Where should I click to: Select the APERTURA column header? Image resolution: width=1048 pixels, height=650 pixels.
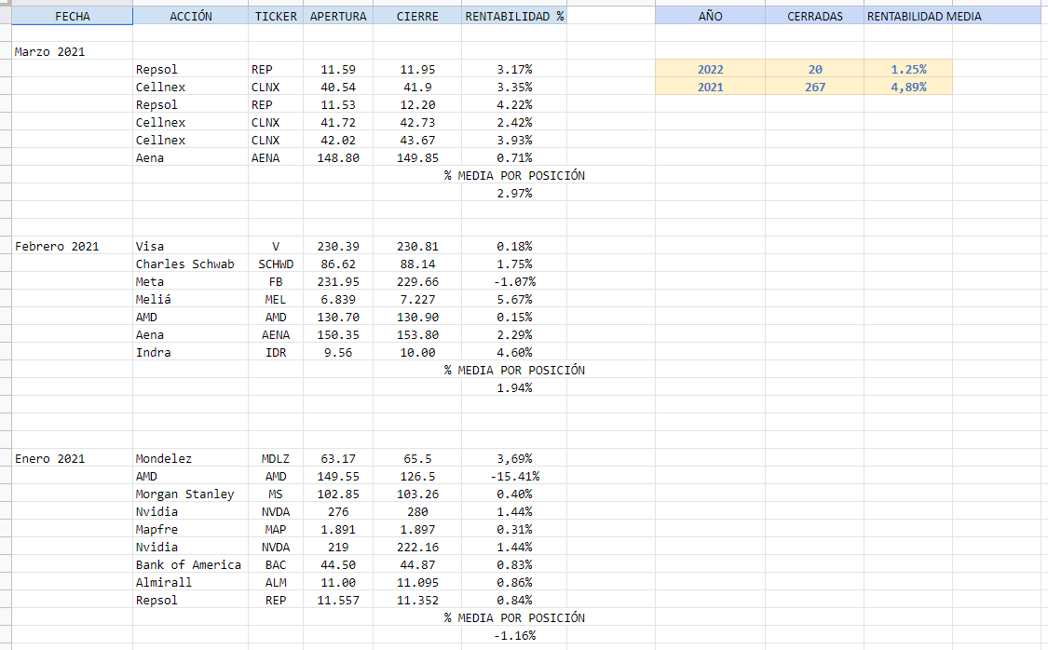(338, 16)
